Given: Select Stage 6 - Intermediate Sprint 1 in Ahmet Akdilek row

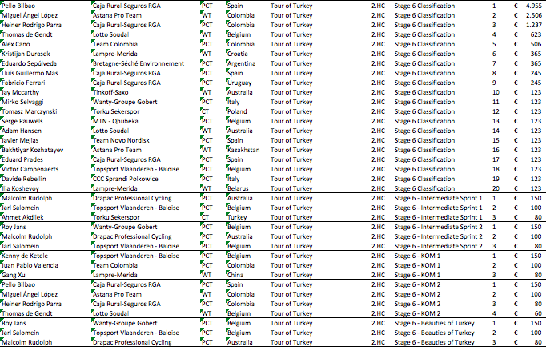Looking at the screenshot, I should (439, 217).
